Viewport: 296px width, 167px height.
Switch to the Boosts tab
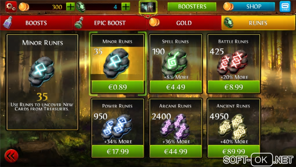coord(37,23)
